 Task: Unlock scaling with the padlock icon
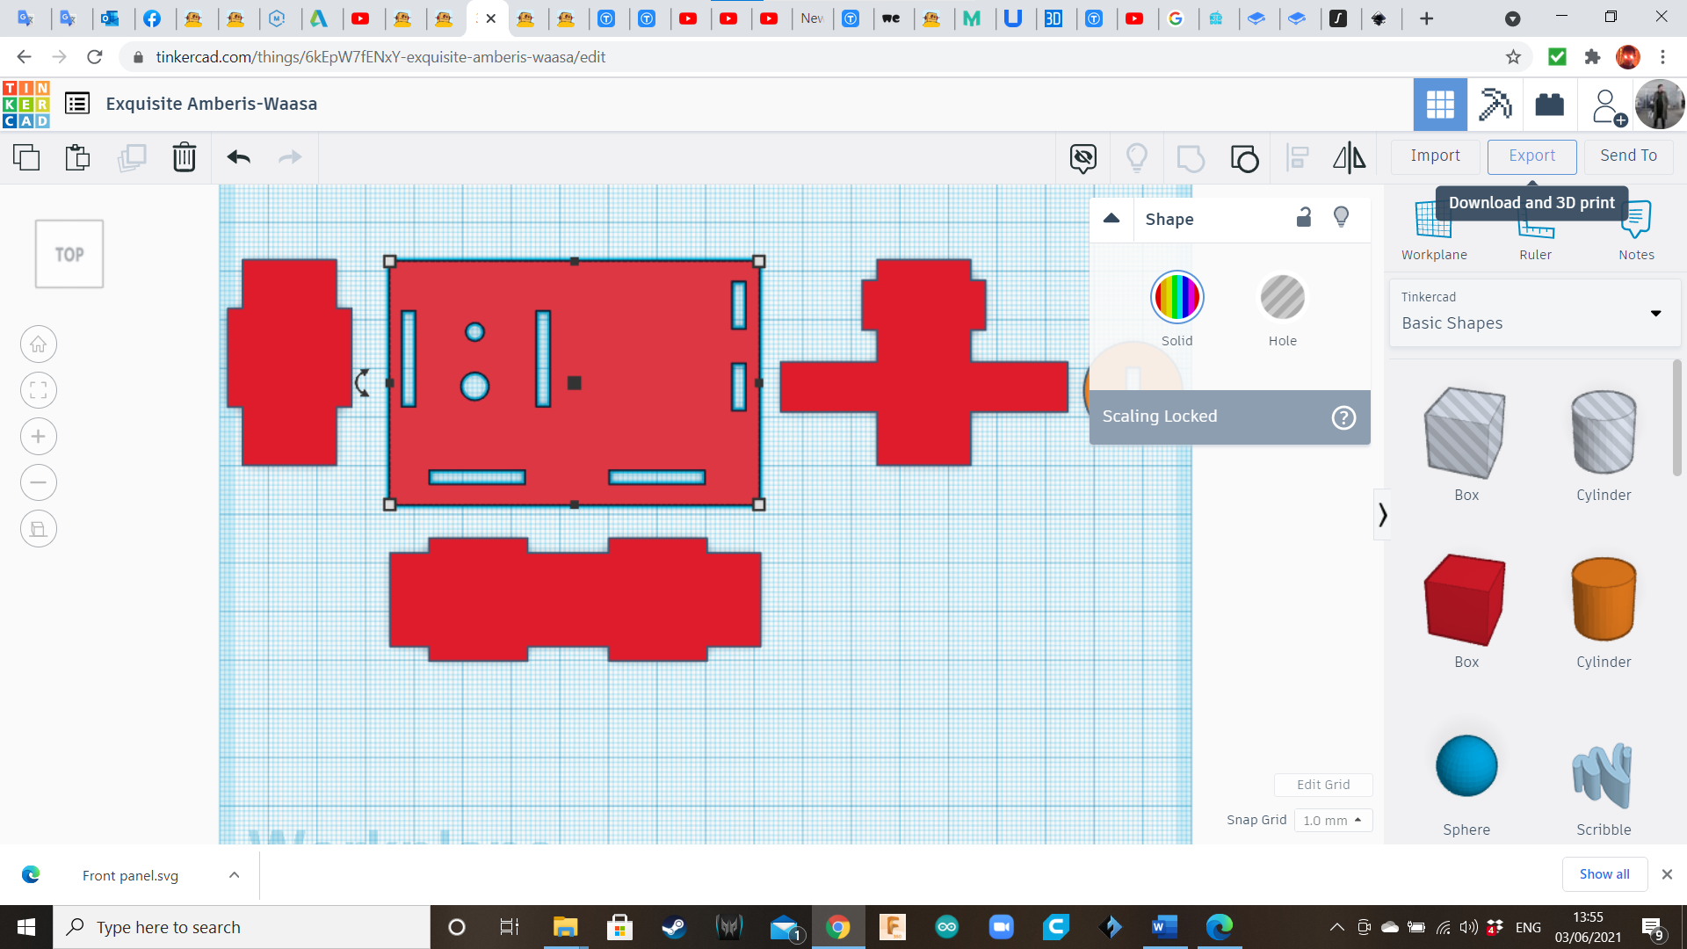(1303, 217)
